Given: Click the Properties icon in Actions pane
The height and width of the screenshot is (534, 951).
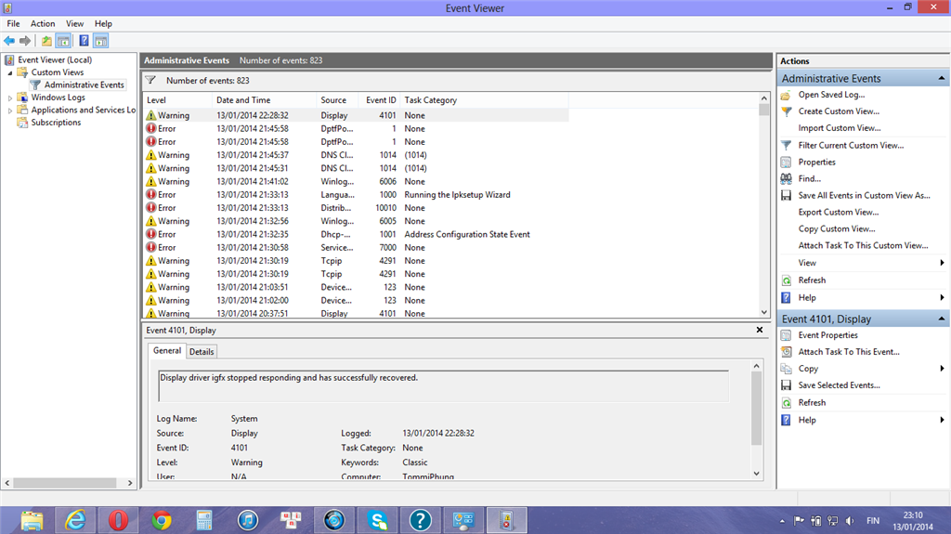Looking at the screenshot, I should [x=786, y=162].
